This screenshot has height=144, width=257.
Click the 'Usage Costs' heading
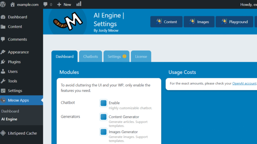click(x=182, y=72)
